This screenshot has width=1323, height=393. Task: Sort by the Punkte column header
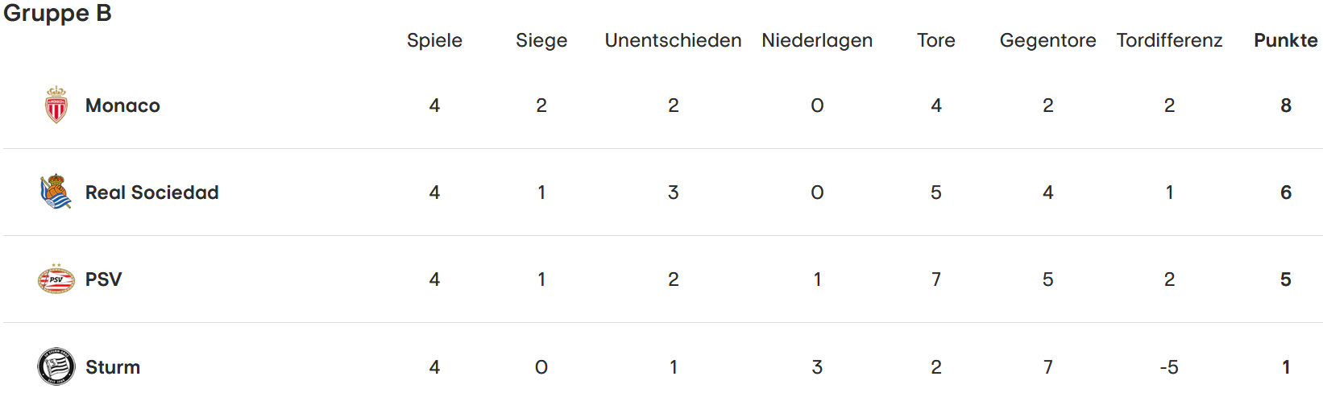[1286, 40]
